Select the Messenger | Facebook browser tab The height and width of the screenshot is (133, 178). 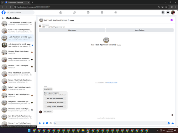point(17,2)
